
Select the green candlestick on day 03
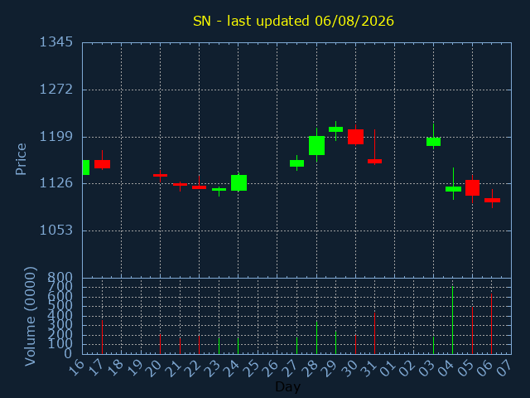(x=433, y=142)
